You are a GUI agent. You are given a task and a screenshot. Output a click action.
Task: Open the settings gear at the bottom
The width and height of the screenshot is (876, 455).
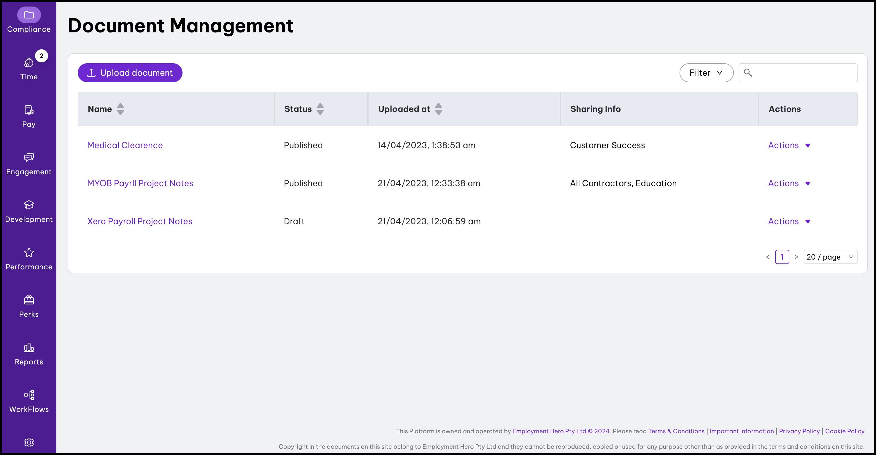tap(28, 443)
